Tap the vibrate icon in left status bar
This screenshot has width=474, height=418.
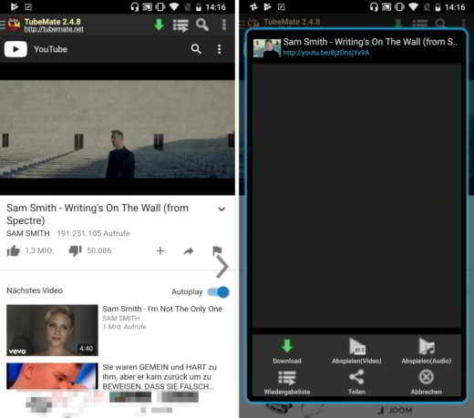click(160, 6)
